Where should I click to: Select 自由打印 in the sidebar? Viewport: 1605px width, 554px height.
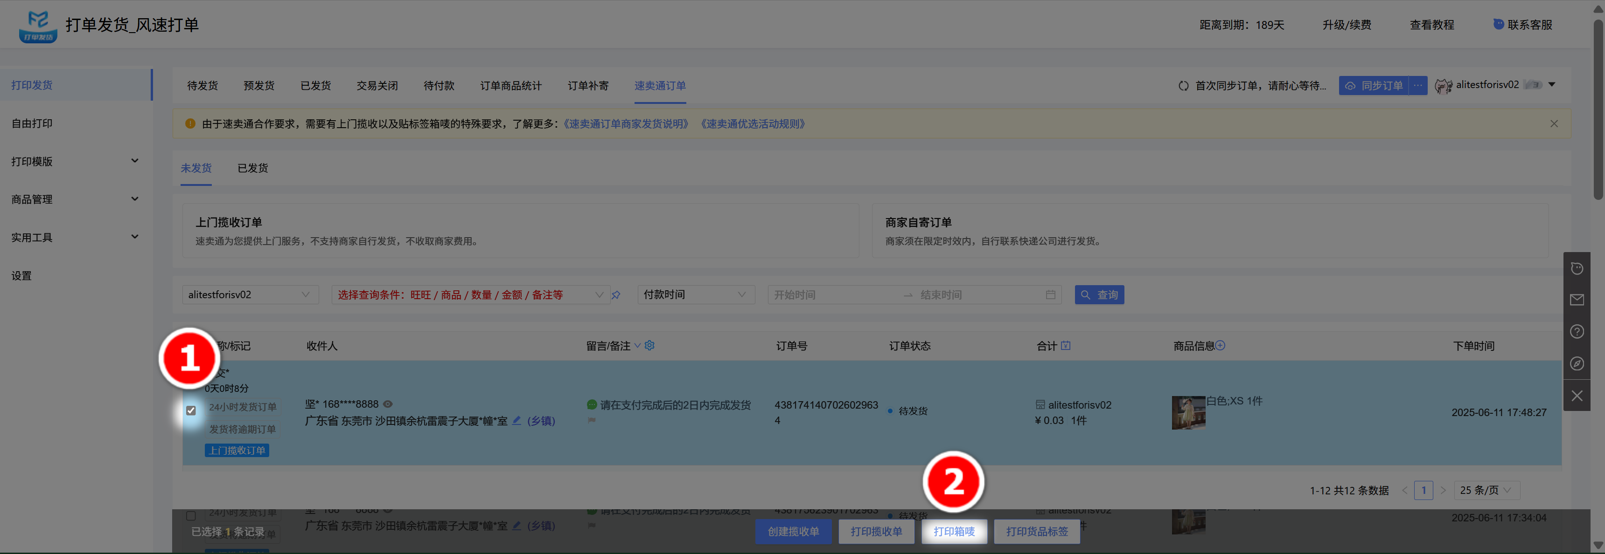[x=32, y=123]
